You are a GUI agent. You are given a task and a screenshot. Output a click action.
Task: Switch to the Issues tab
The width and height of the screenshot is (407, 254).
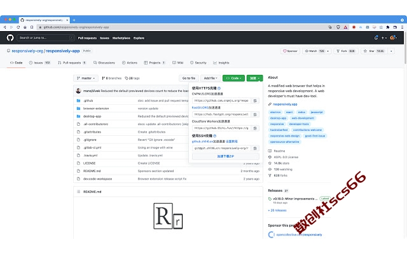[39, 63]
